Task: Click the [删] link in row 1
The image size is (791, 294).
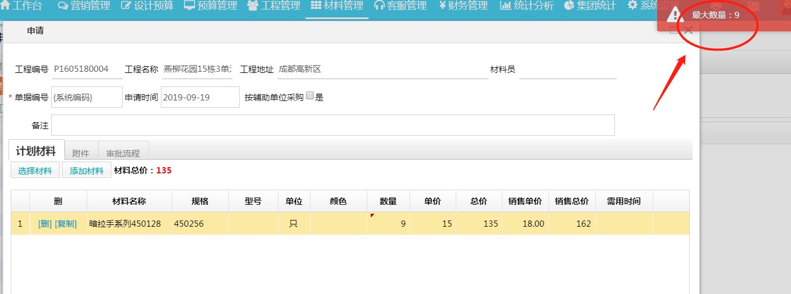Action: [x=44, y=224]
